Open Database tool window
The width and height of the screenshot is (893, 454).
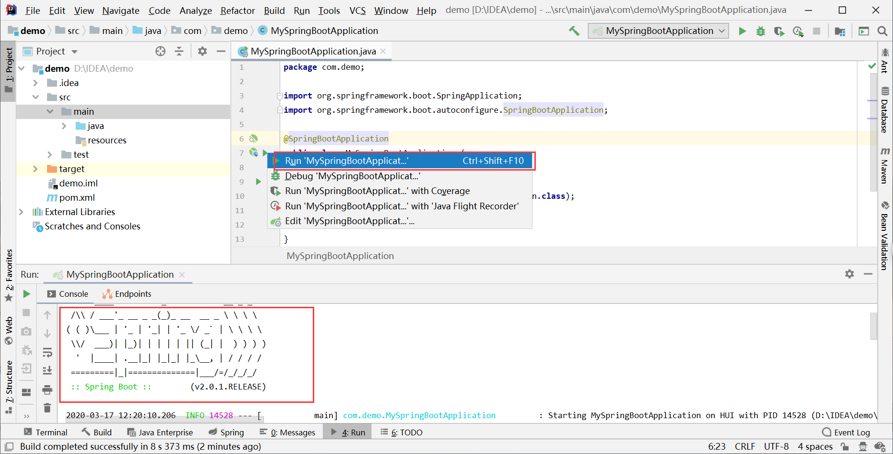pos(885,110)
